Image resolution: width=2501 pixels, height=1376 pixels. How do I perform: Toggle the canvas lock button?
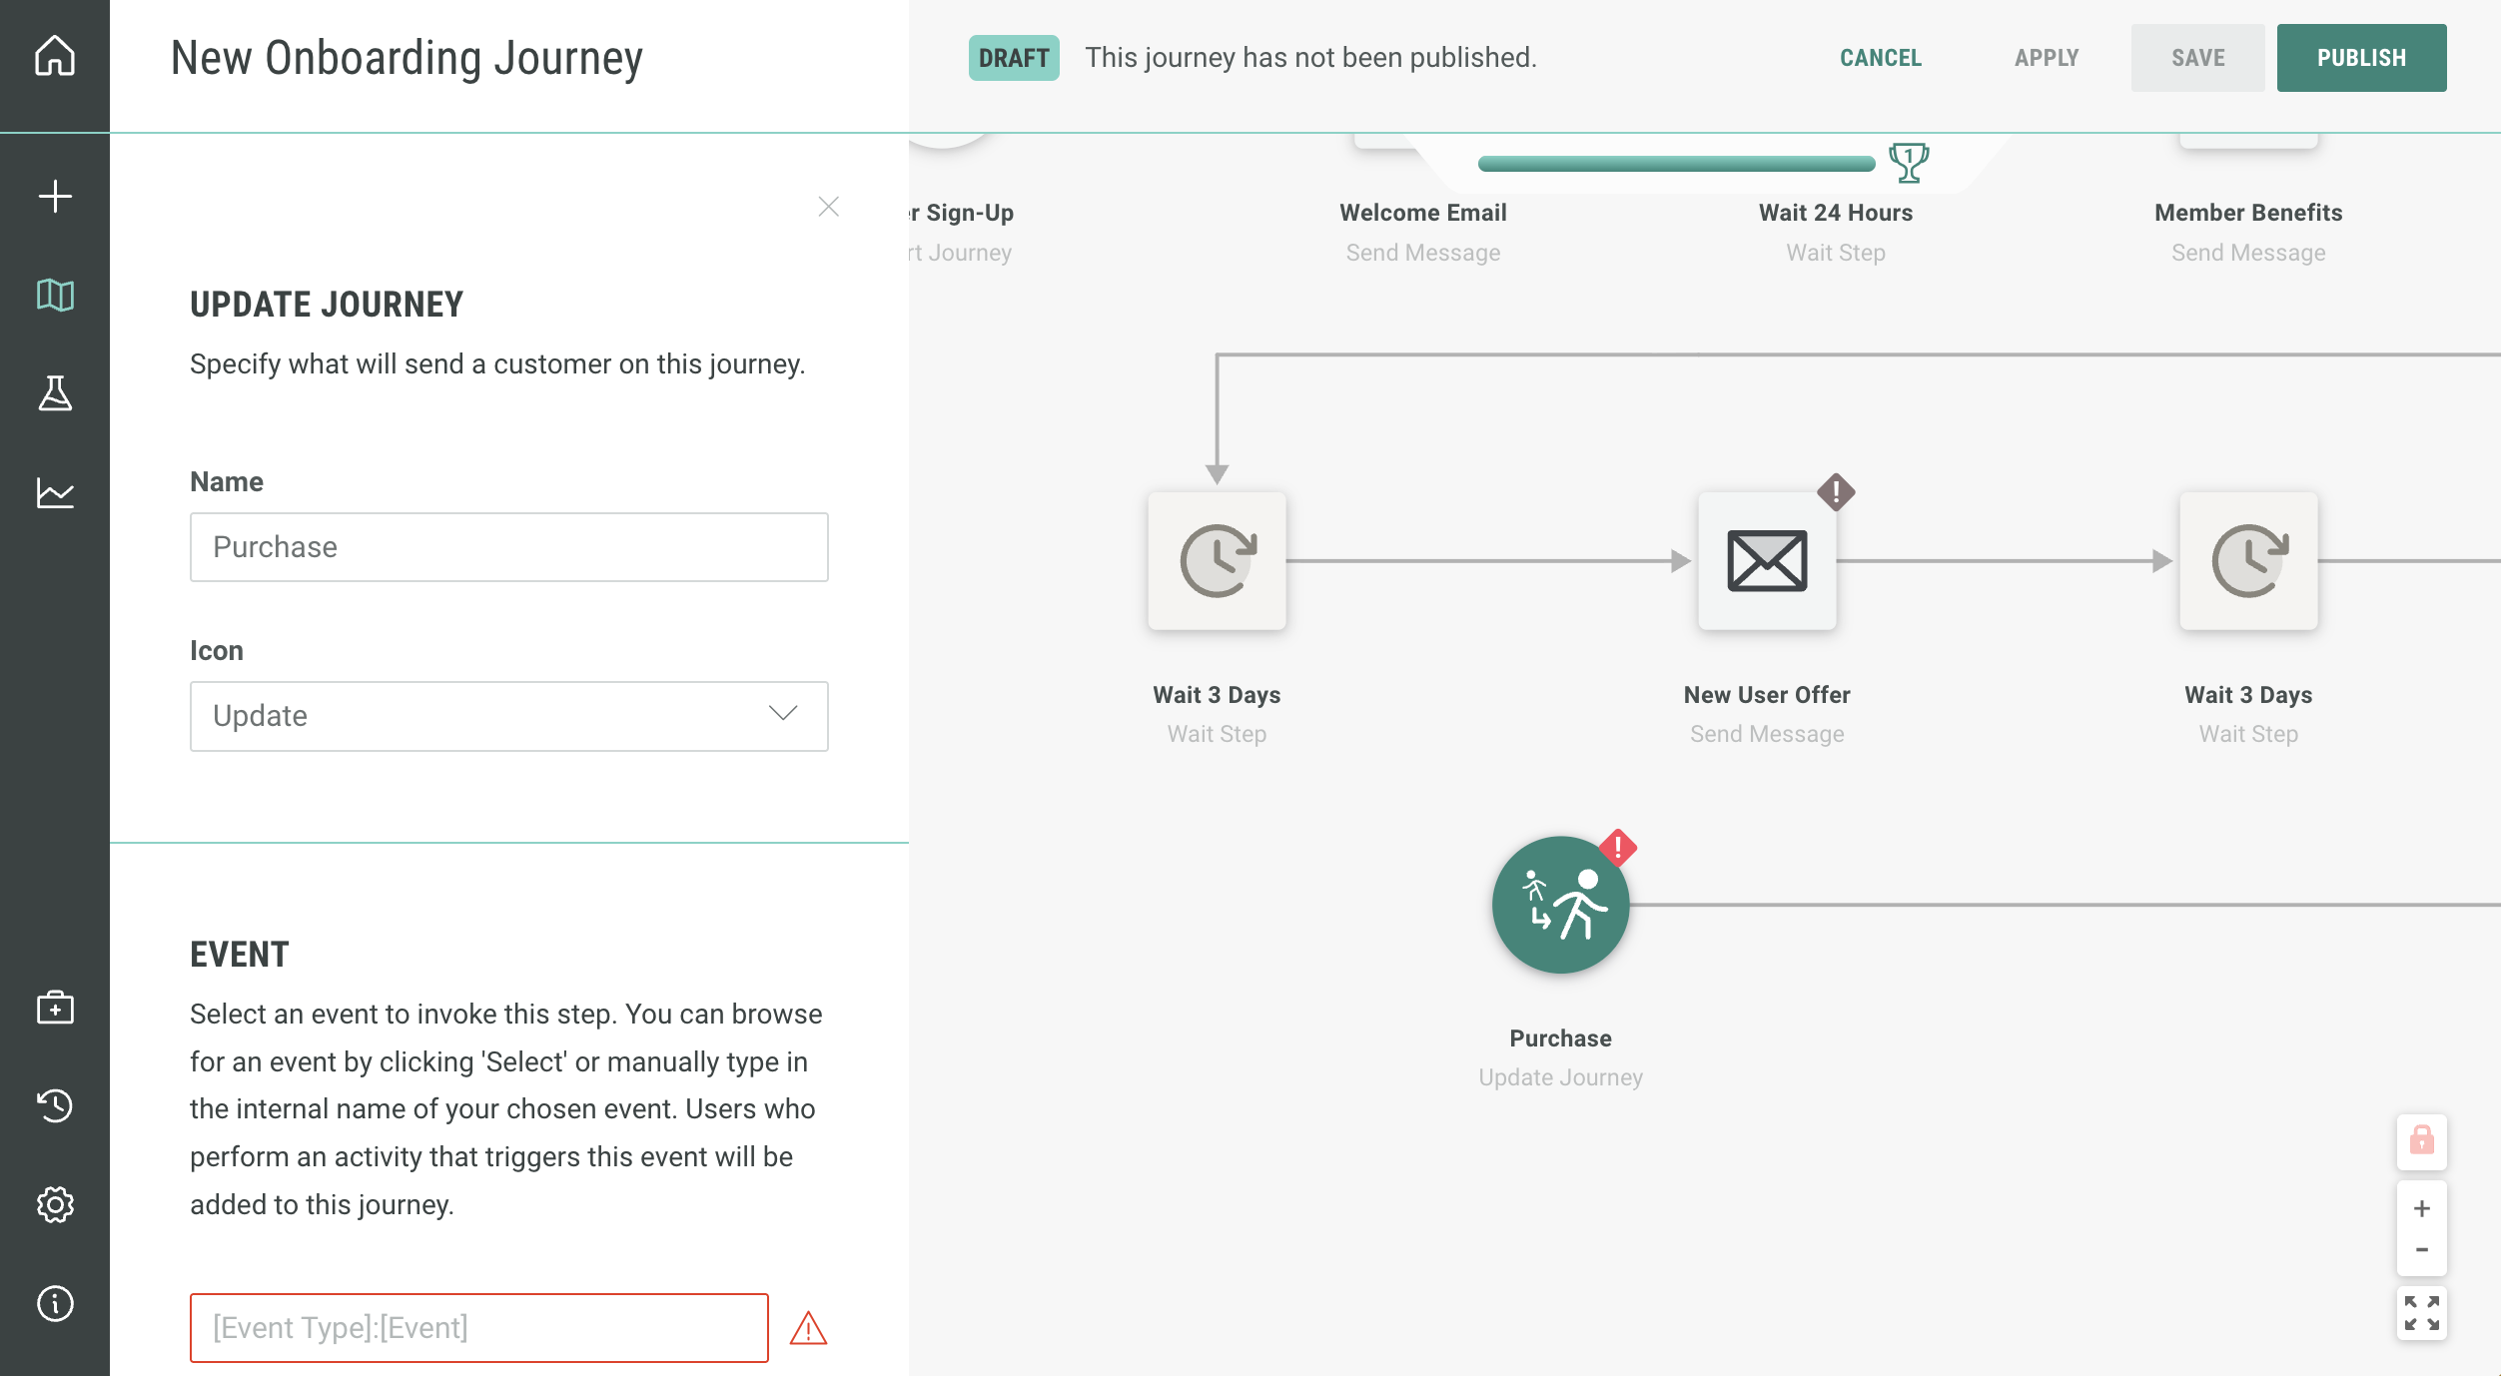click(x=2421, y=1140)
